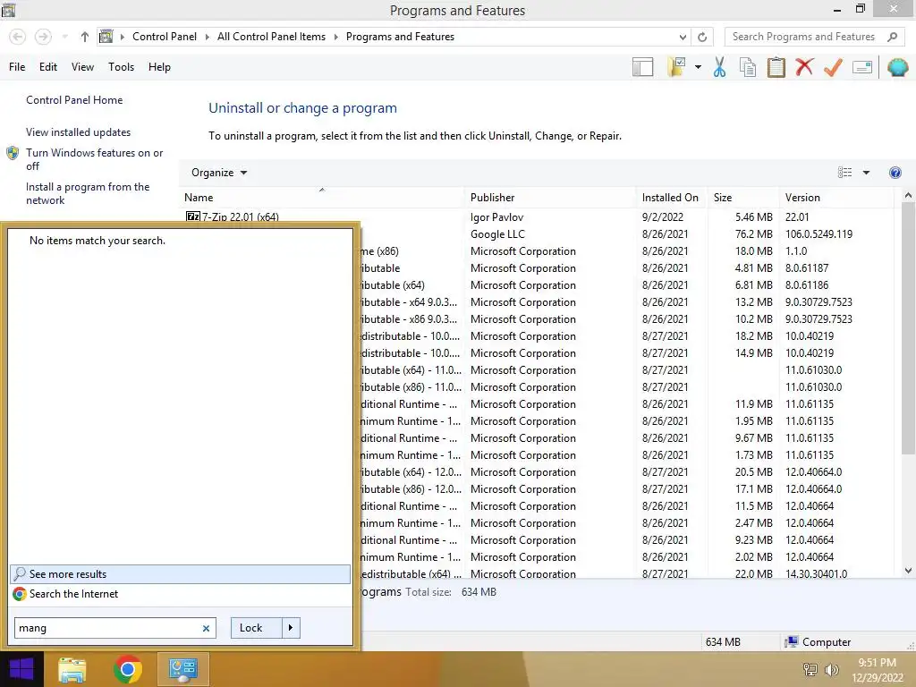Open the view options dropdown arrow
This screenshot has height=687, width=916.
[x=866, y=173]
